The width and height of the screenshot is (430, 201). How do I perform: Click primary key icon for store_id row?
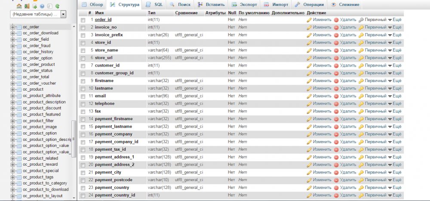tap(361, 43)
